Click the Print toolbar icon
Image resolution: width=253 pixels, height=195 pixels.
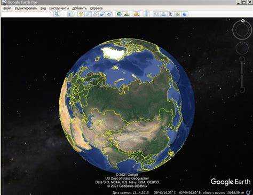pyautogui.click(x=163, y=14)
